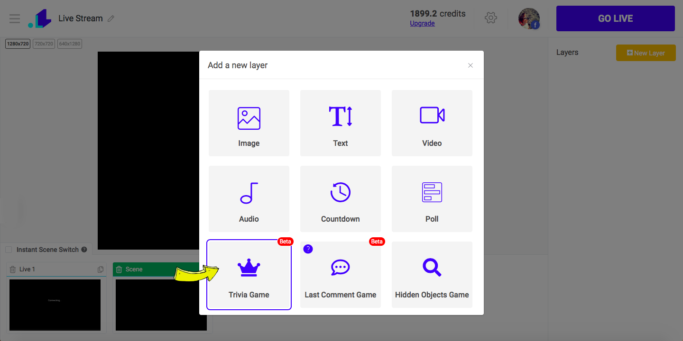
Task: Show Instant Scene Switch help icon
Action: tap(84, 250)
